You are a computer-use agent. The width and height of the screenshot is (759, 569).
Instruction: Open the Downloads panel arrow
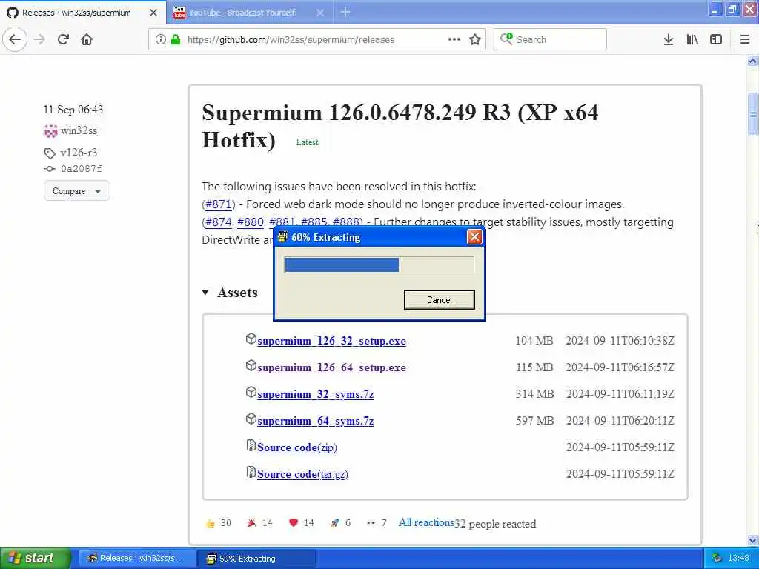[669, 39]
